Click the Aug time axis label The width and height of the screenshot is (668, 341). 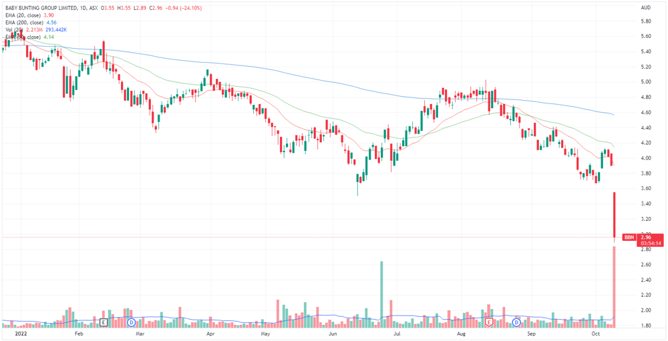pyautogui.click(x=462, y=335)
